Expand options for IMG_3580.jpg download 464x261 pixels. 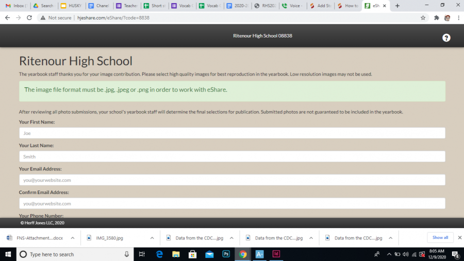point(152,238)
